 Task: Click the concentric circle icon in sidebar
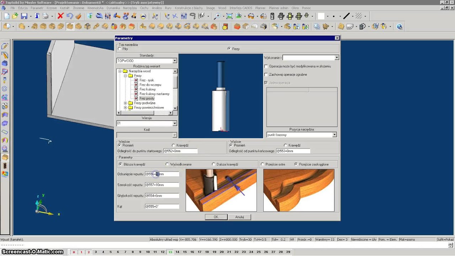[5, 89]
